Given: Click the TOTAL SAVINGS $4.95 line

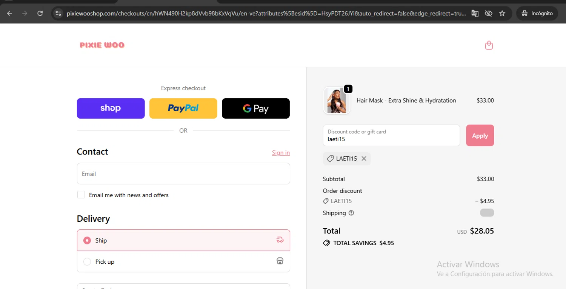Looking at the screenshot, I should [358, 243].
